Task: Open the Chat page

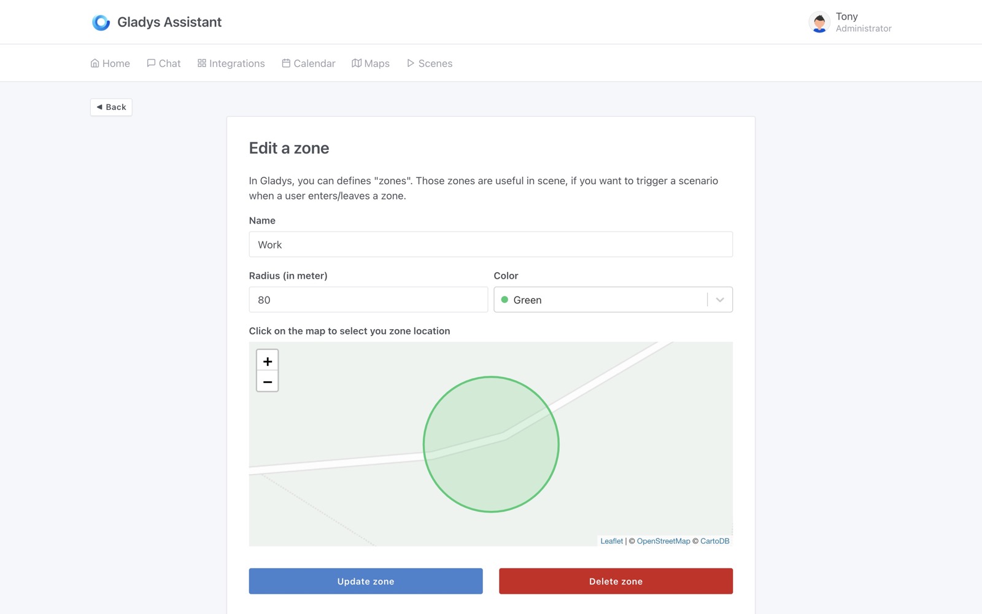Action: click(x=164, y=63)
